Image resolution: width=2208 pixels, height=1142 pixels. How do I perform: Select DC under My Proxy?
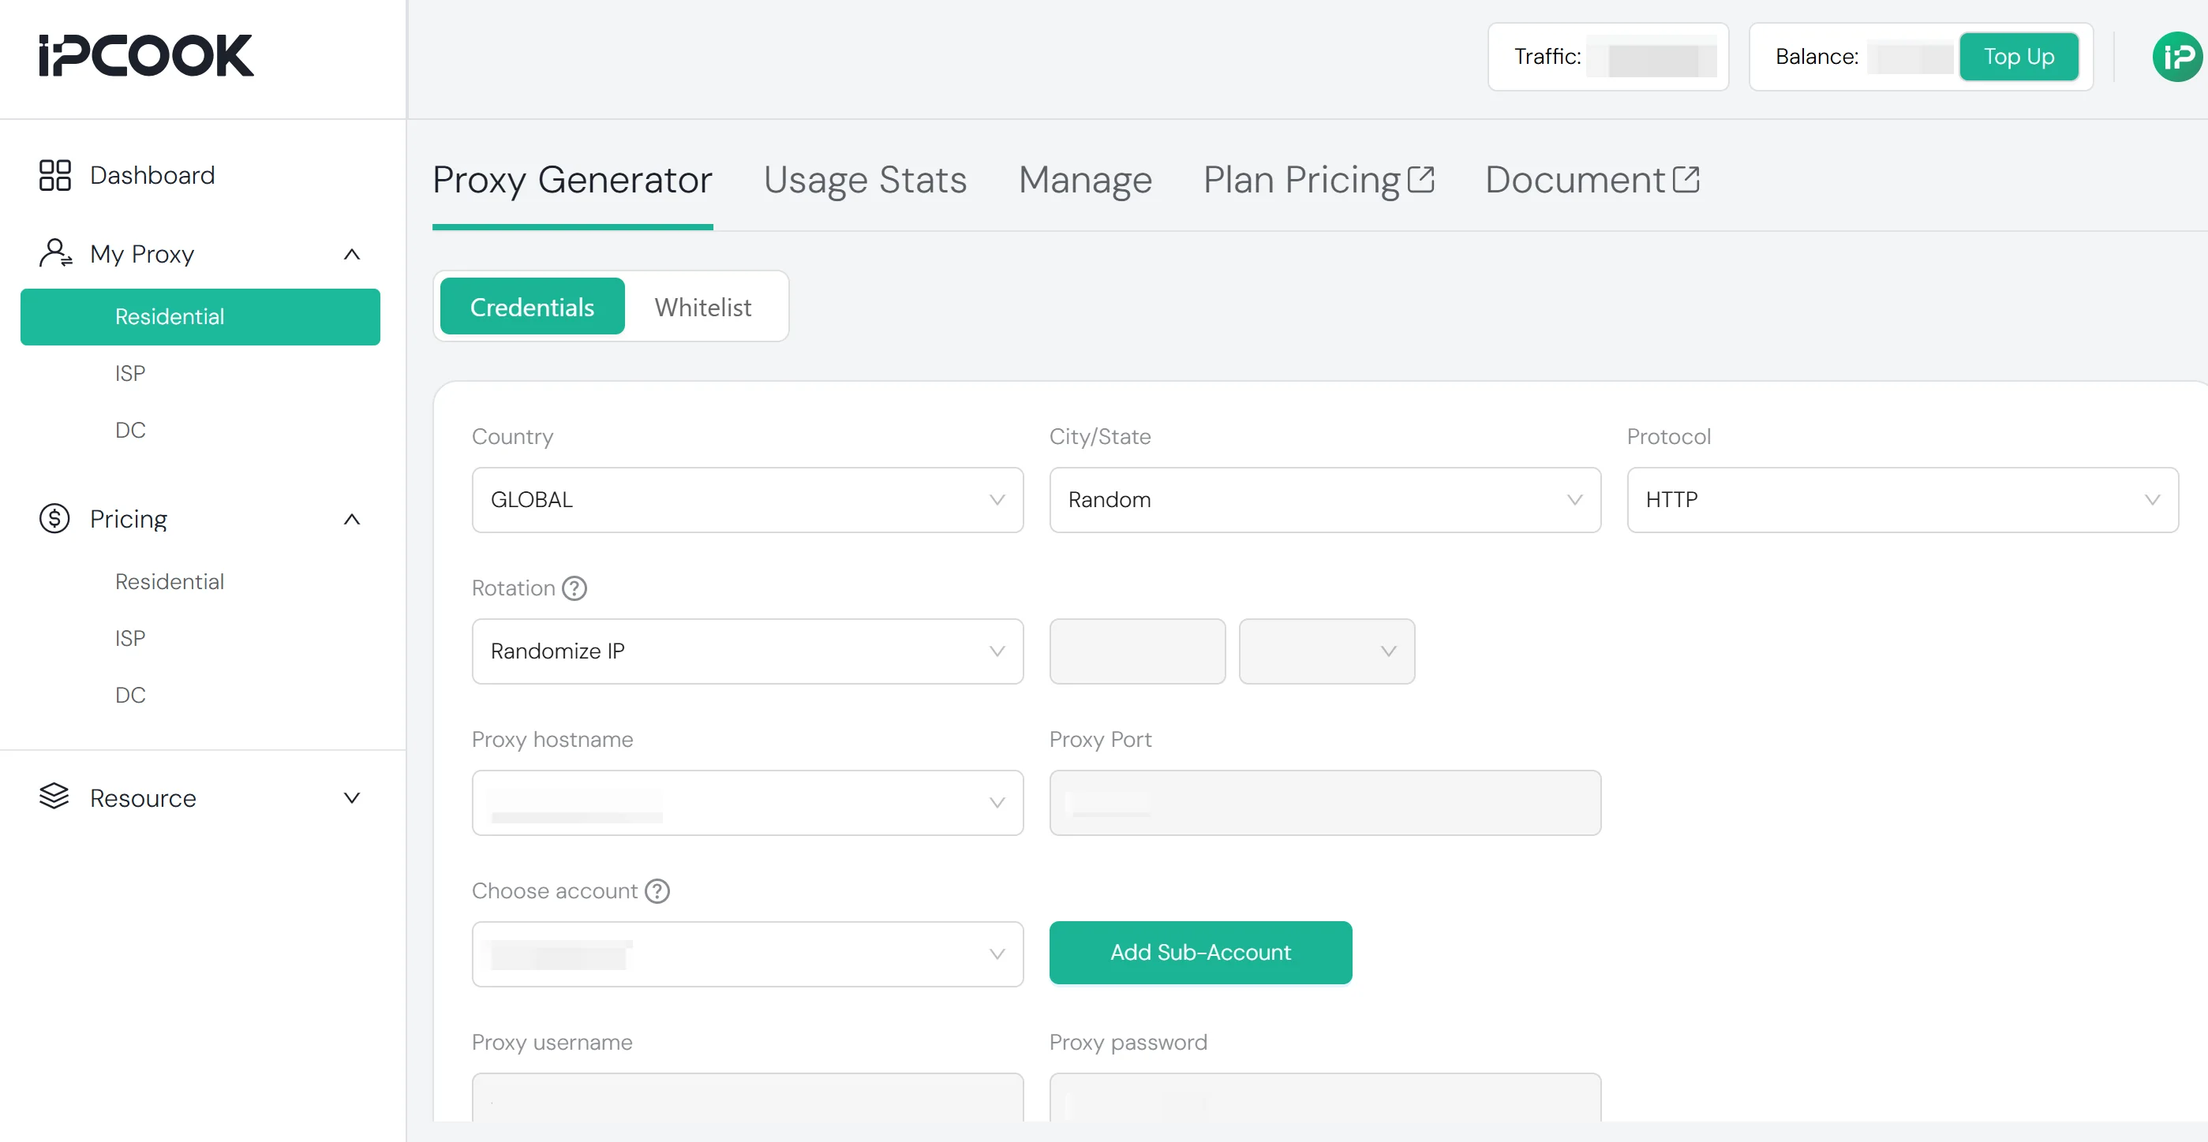click(130, 430)
